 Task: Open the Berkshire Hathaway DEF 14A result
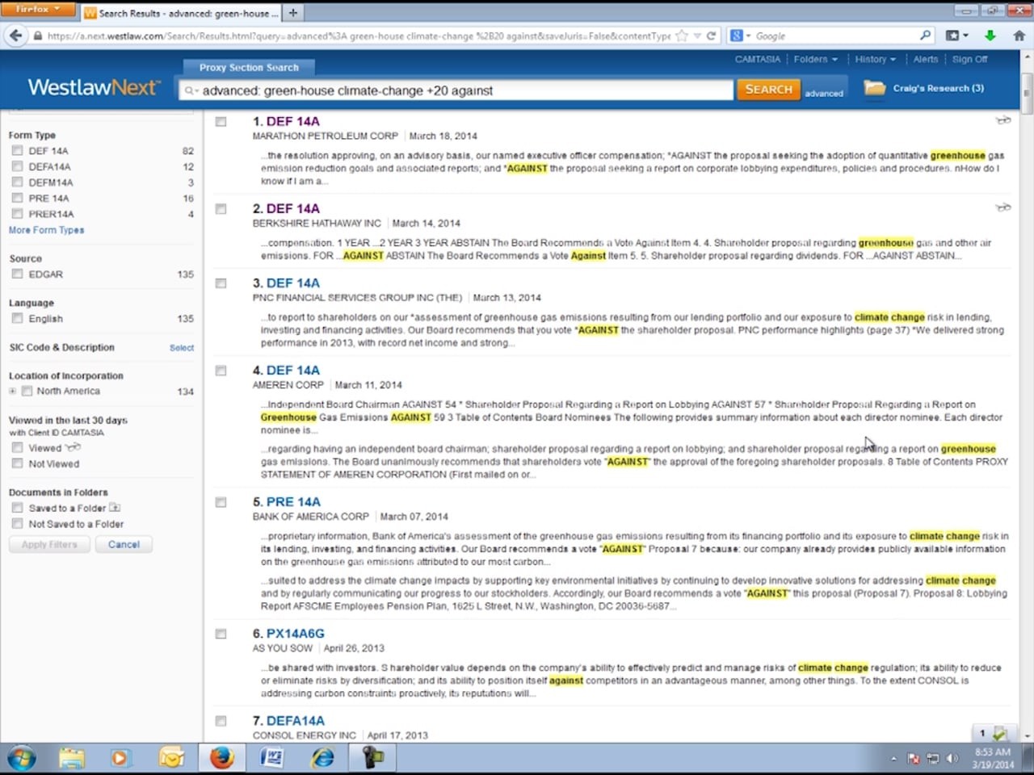point(292,208)
